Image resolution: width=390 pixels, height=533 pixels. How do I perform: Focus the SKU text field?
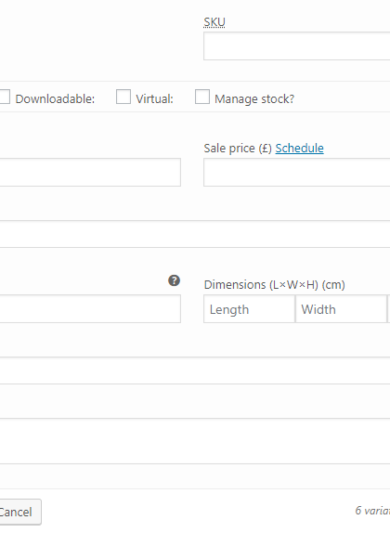pyautogui.click(x=297, y=46)
